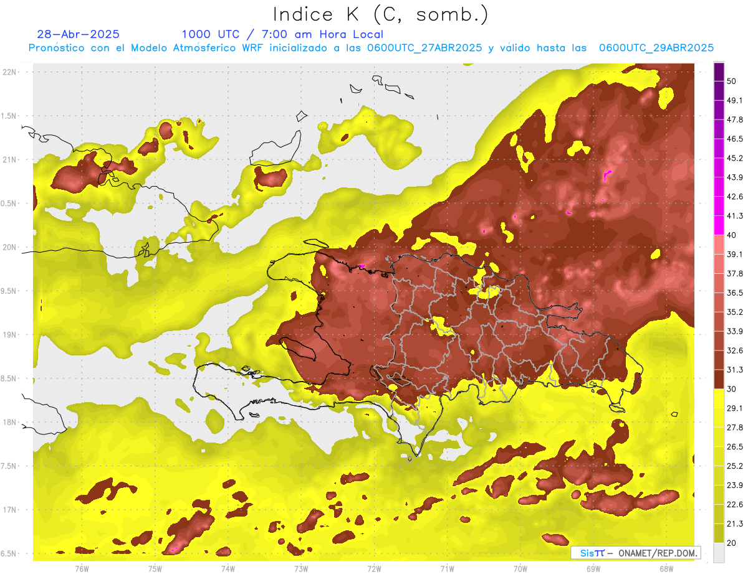Click the latitude label 18N
Screen dimensions: 748x577
point(10,423)
